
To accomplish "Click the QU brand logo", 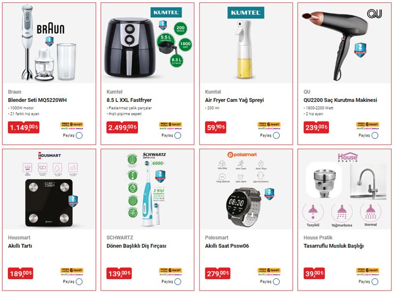I will click(x=374, y=13).
